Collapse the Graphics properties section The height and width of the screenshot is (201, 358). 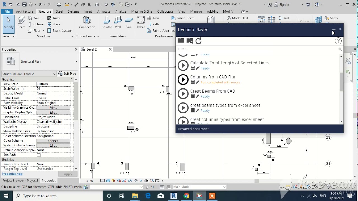click(71, 80)
